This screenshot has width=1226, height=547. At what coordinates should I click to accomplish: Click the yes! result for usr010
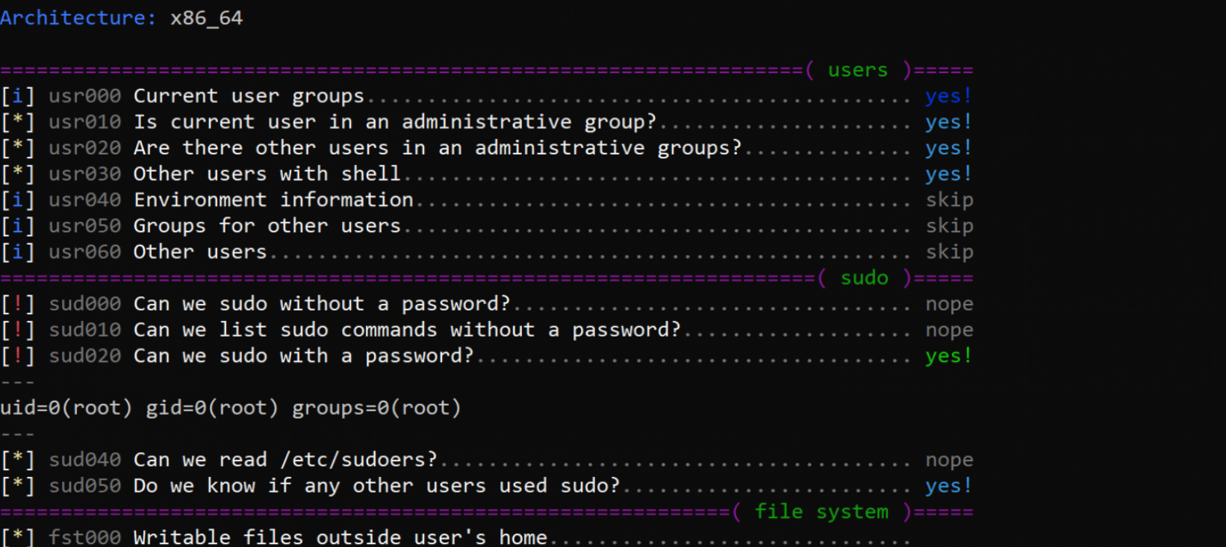click(x=948, y=122)
